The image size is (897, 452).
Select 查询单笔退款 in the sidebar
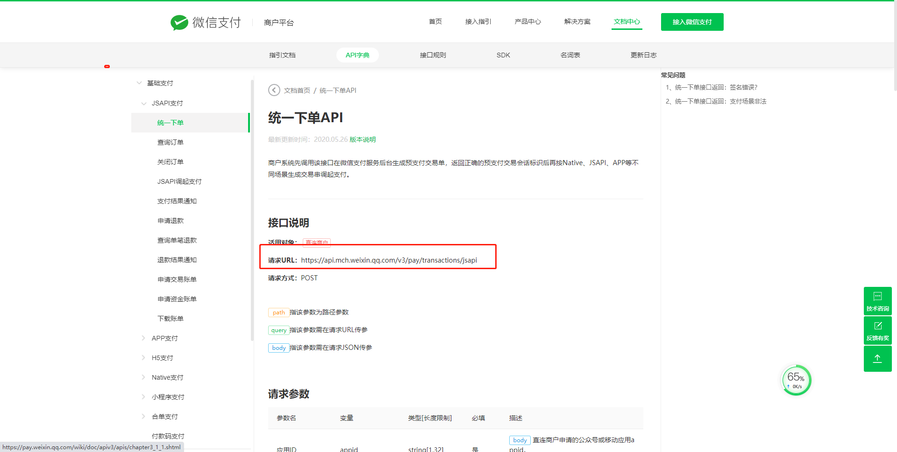(x=177, y=240)
